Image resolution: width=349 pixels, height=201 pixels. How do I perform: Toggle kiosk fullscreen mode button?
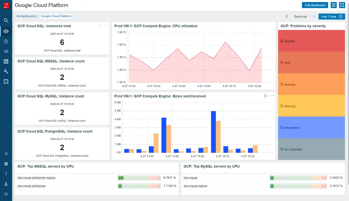coord(342,5)
